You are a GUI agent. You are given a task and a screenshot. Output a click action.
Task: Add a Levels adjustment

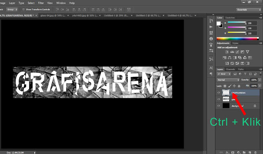(x=232, y=52)
